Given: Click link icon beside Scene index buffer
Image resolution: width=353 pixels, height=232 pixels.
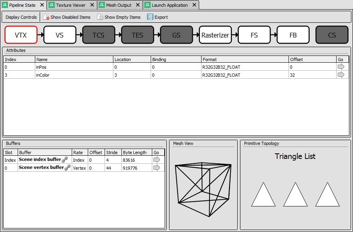Looking at the screenshot, I should tap(65, 160).
